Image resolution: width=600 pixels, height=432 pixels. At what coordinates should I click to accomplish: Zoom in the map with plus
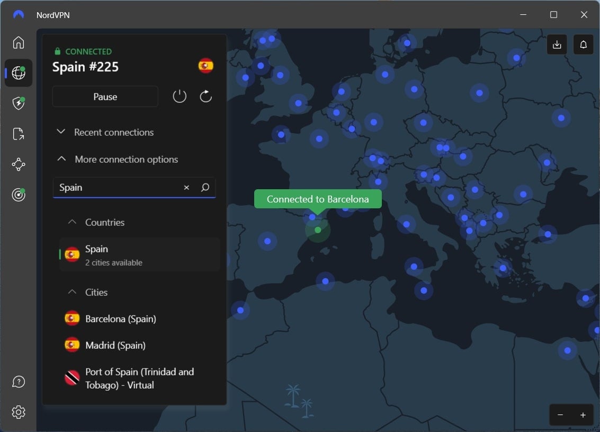(583, 415)
